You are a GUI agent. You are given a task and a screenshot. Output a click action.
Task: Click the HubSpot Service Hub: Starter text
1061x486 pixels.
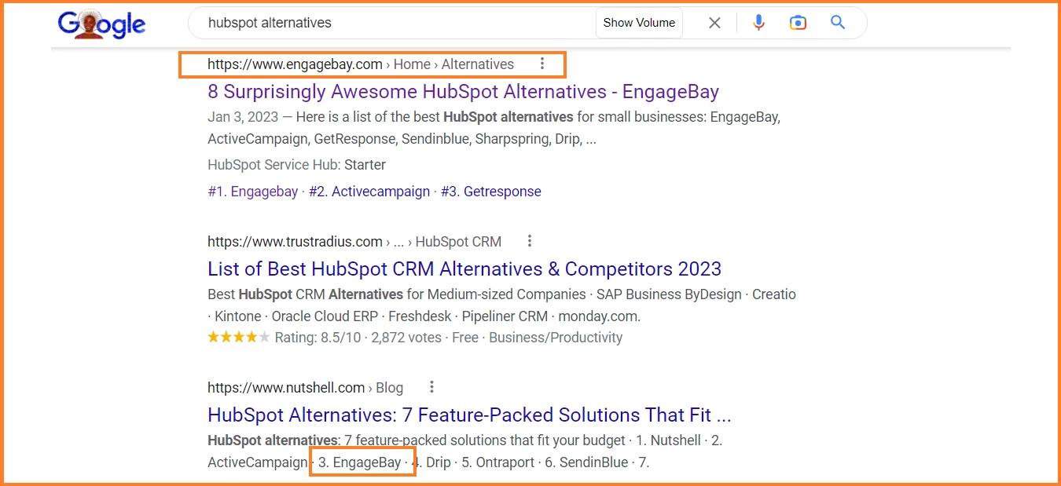296,165
